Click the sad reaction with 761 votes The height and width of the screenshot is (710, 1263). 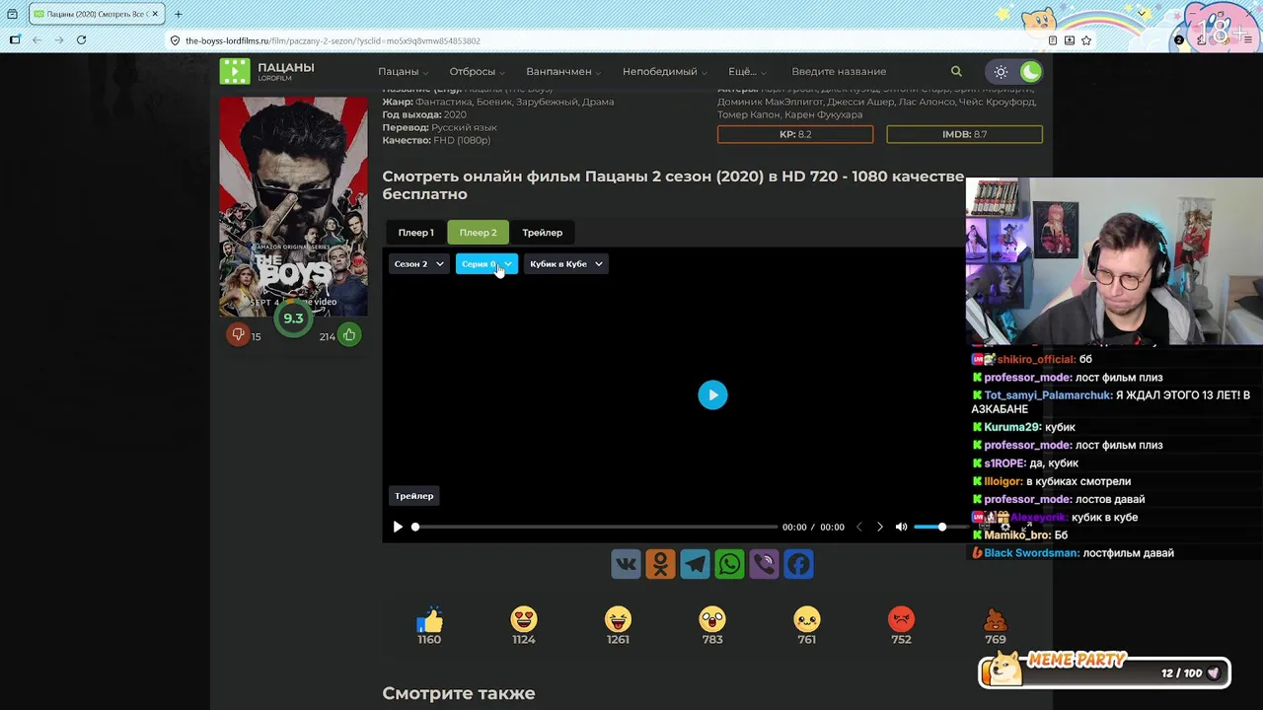coord(807,619)
